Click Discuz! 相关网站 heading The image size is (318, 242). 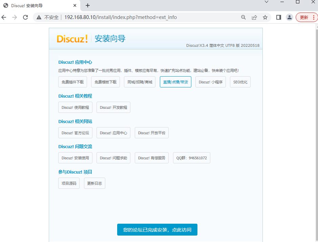coord(75,121)
